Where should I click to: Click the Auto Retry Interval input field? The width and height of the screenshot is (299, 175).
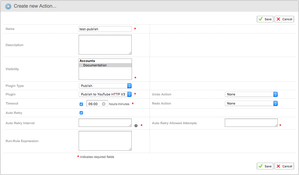click(105, 122)
